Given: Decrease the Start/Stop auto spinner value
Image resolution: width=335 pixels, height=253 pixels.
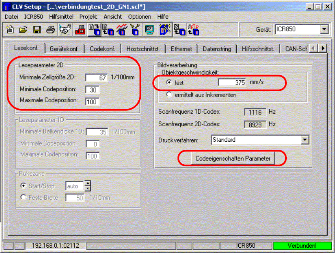Looking at the screenshot, I should coord(88,188).
